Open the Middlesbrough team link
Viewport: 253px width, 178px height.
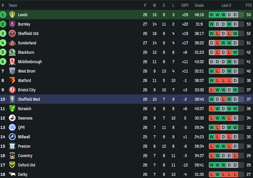30,62
